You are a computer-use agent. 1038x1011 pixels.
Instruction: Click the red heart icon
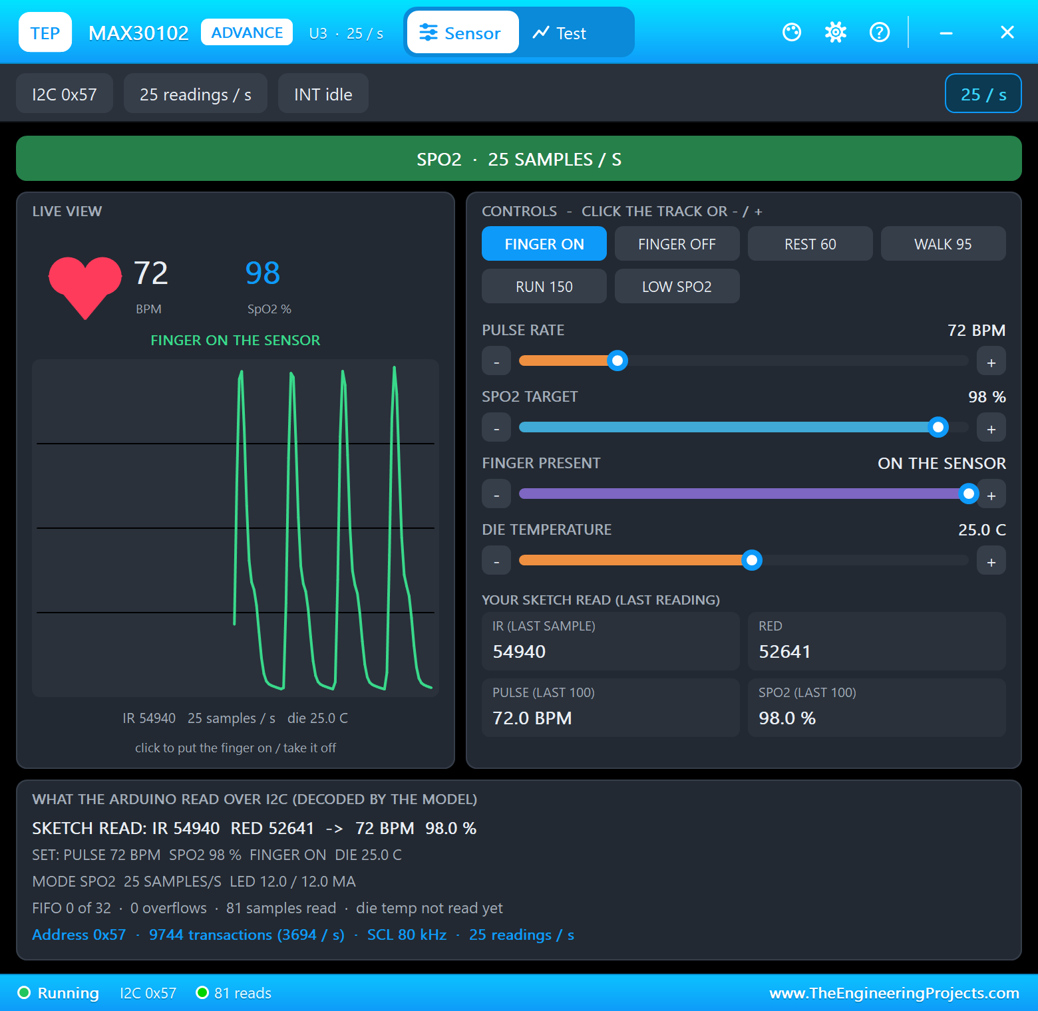[x=85, y=287]
